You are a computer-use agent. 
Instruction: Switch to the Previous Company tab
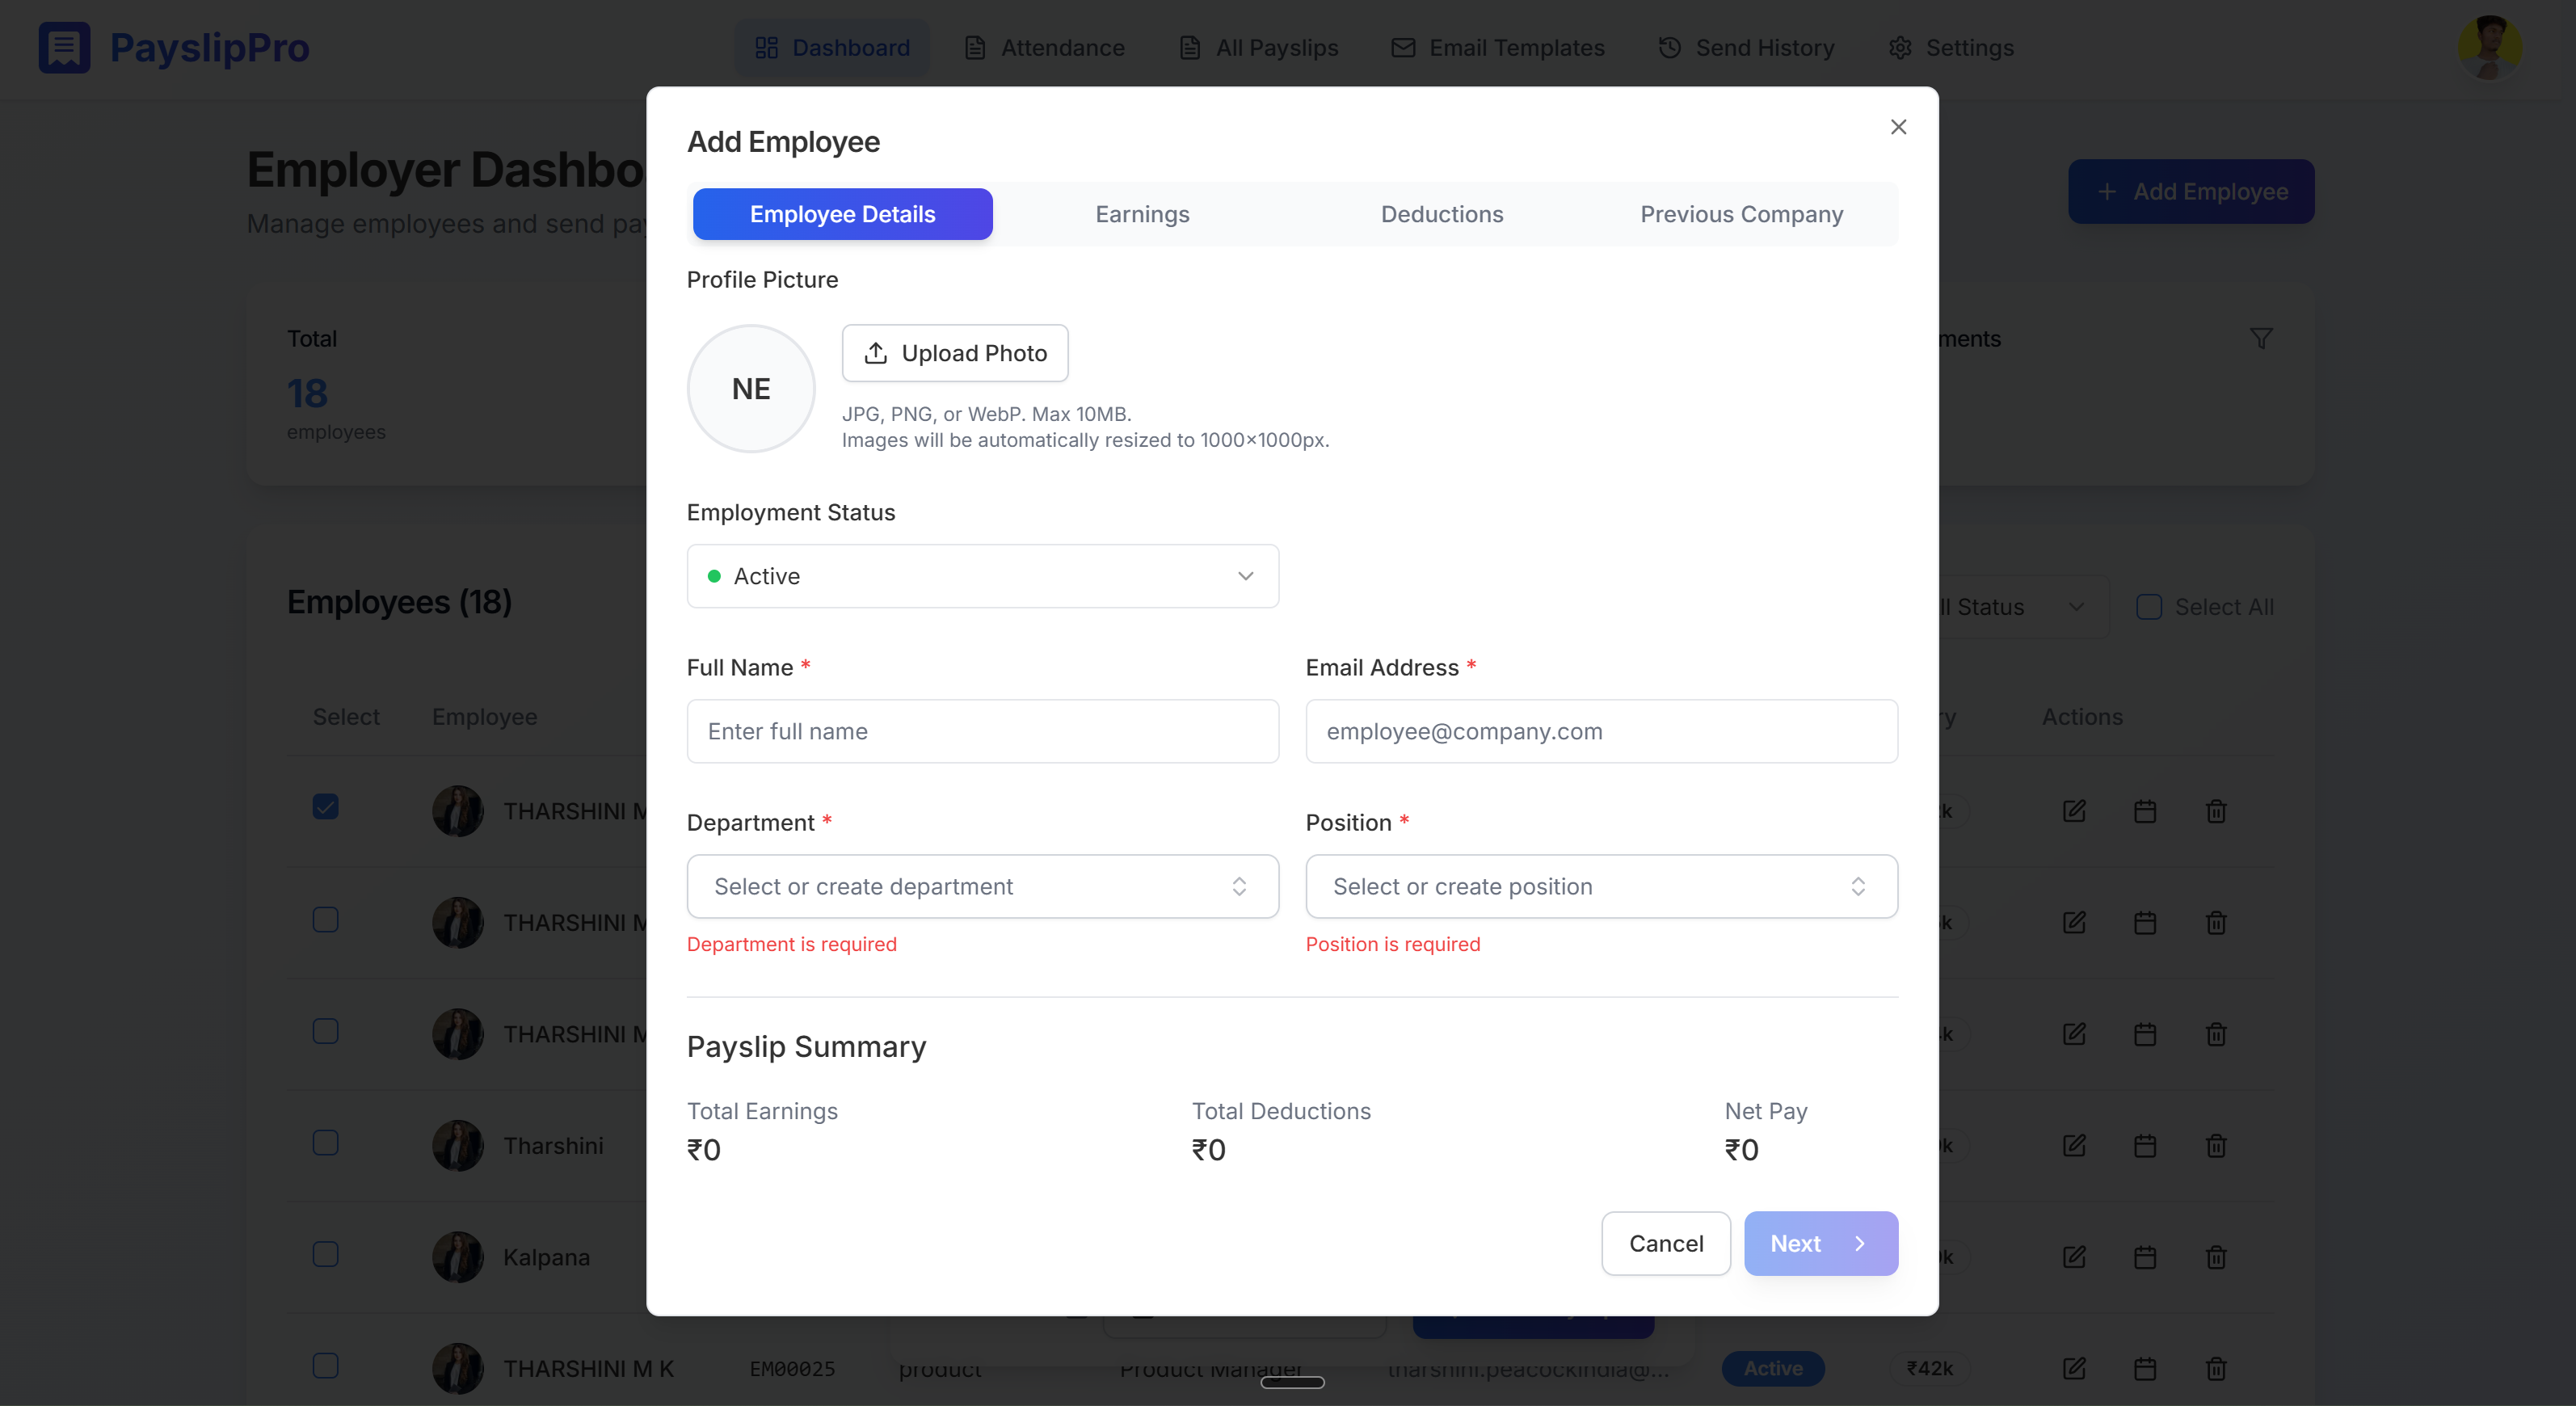pyautogui.click(x=1741, y=214)
